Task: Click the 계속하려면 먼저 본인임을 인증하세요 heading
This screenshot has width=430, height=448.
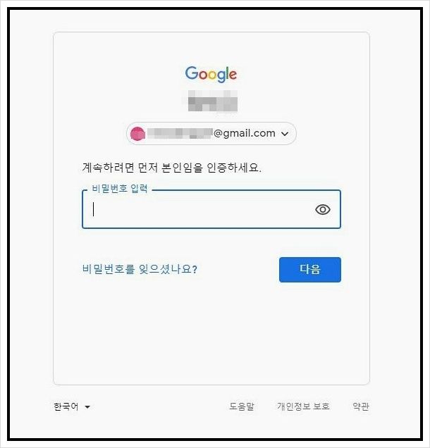Action: coord(171,168)
